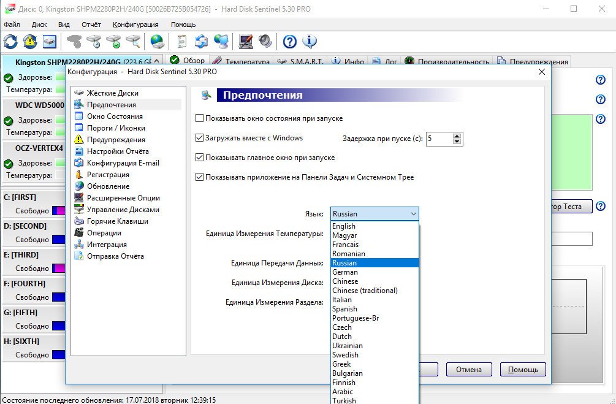
Task: Click the gray disk surface toolbar icon
Action: pos(74,41)
